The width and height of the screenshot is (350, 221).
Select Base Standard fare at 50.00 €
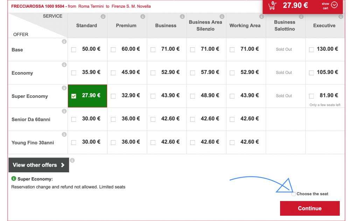pos(73,50)
